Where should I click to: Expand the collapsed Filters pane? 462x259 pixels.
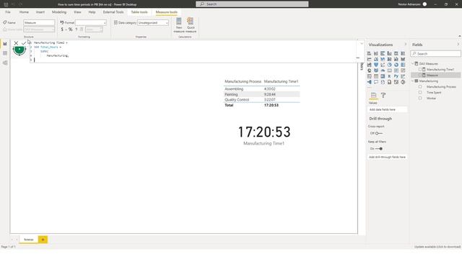pos(362,67)
